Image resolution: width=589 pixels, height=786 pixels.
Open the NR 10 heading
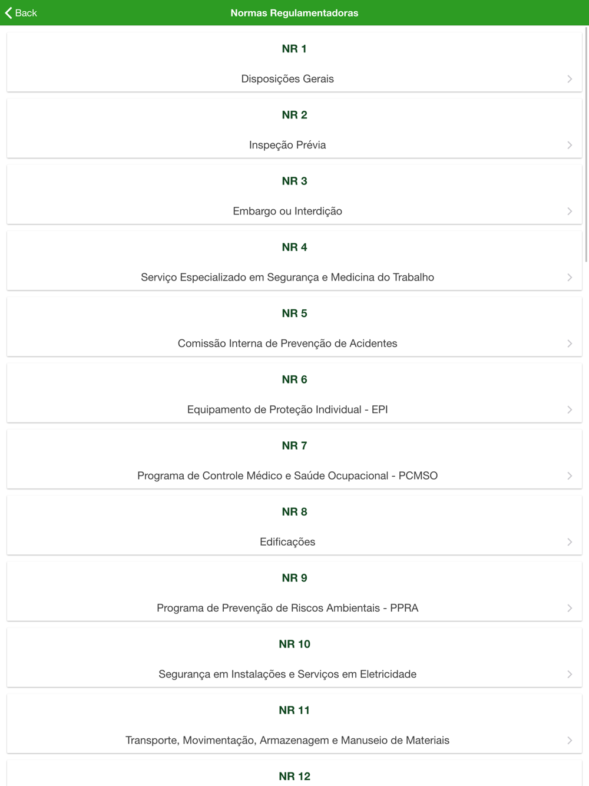point(294,644)
